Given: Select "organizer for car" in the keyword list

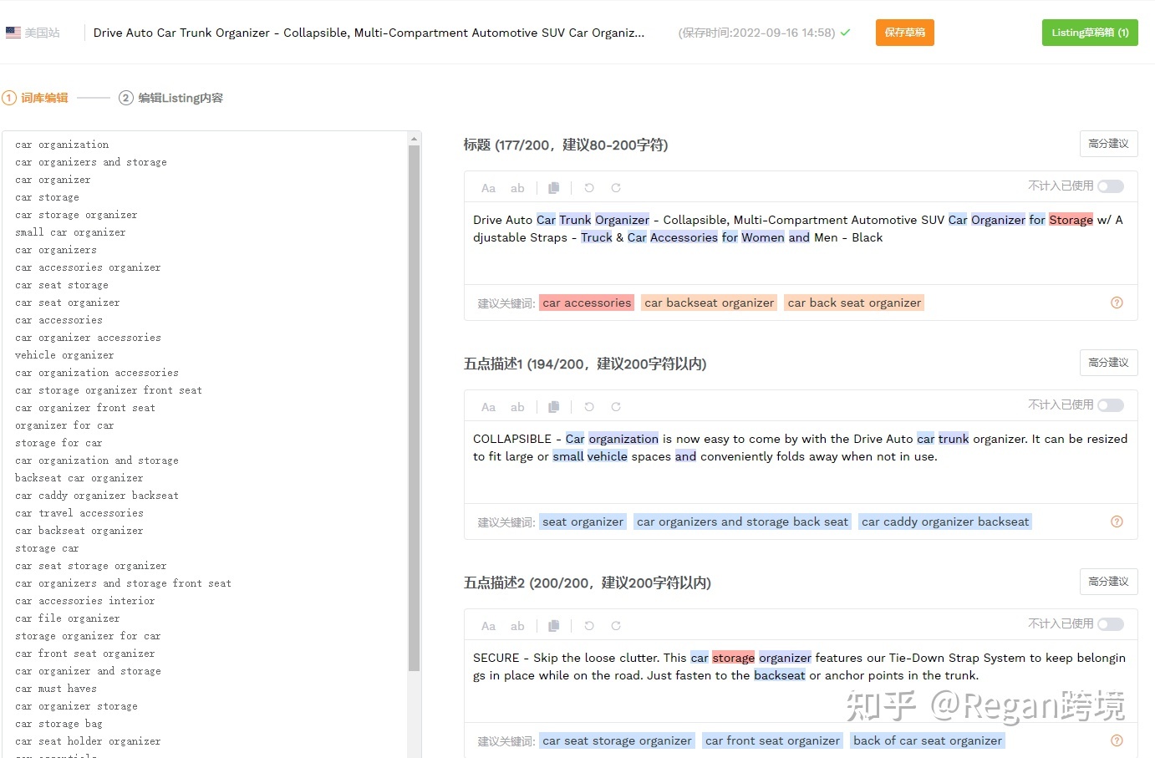Looking at the screenshot, I should click(64, 425).
